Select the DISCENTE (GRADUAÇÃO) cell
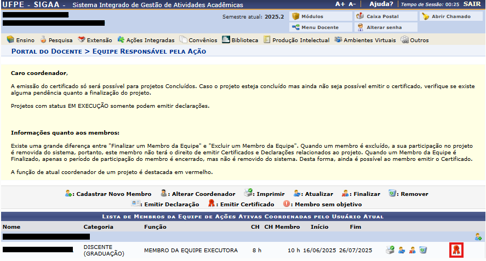The image size is (486, 261). pos(104,250)
